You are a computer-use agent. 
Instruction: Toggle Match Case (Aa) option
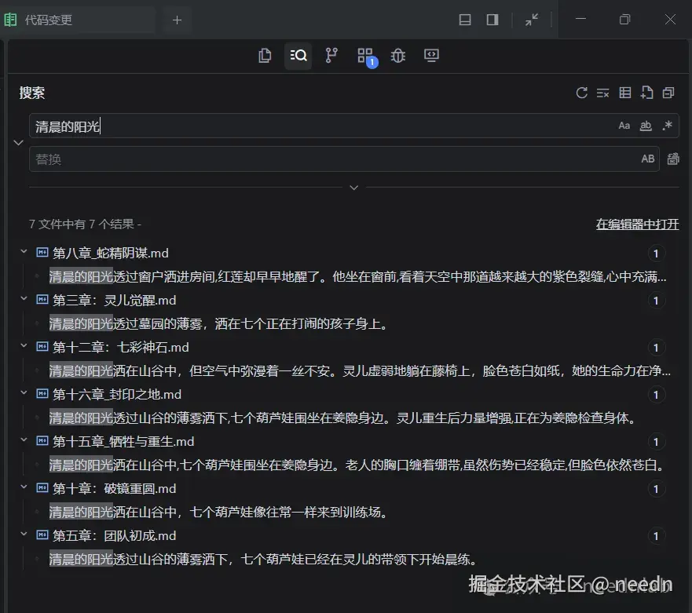coord(624,126)
